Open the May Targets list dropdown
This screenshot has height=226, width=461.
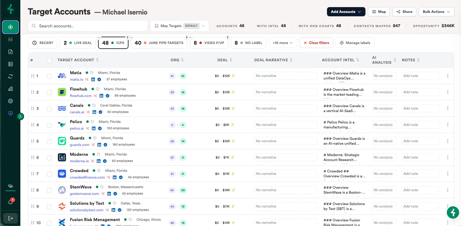(x=180, y=26)
